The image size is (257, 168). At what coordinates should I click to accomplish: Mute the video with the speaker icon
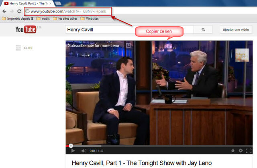coord(84,151)
